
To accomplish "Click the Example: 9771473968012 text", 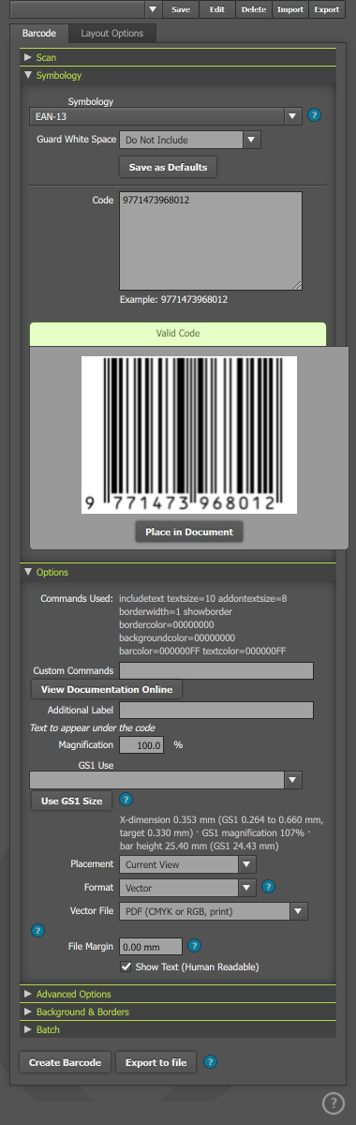I will click(x=174, y=300).
